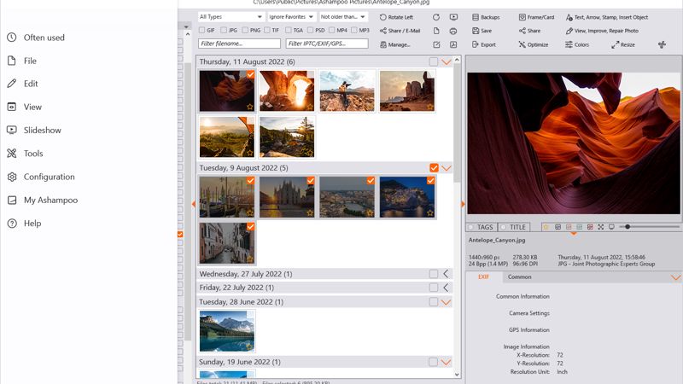
Task: Check the Thursday, 11 August 2022 group checkbox
Action: coord(434,61)
